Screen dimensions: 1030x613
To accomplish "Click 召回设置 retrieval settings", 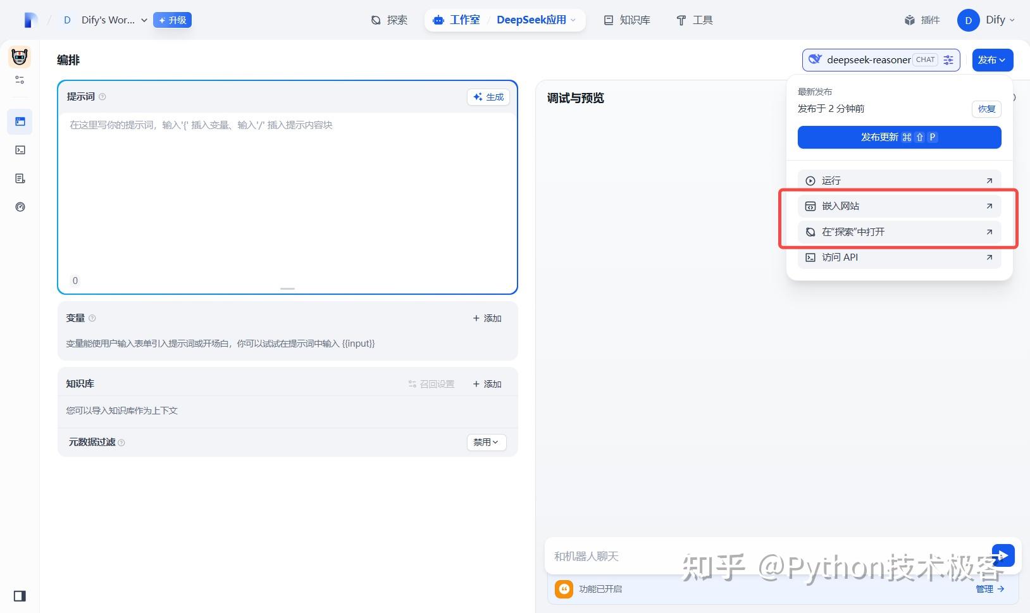I will [431, 384].
